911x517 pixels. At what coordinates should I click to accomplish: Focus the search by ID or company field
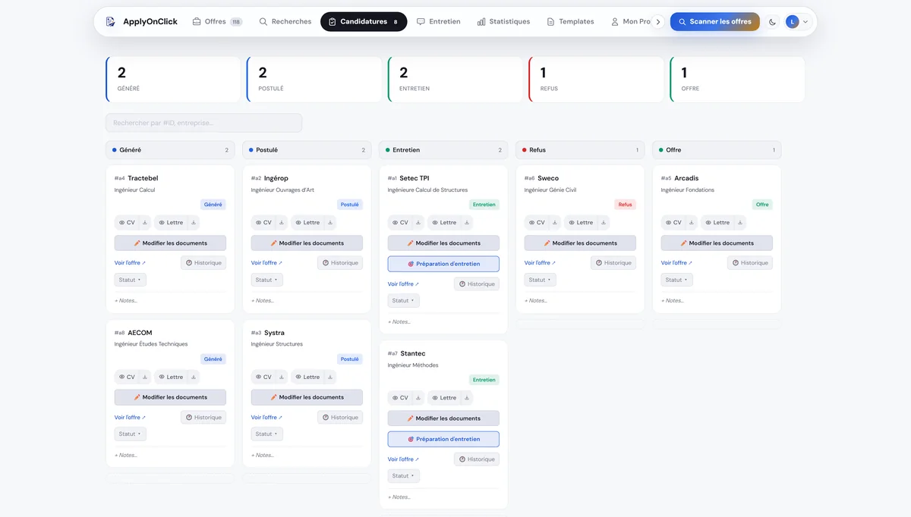coord(204,123)
